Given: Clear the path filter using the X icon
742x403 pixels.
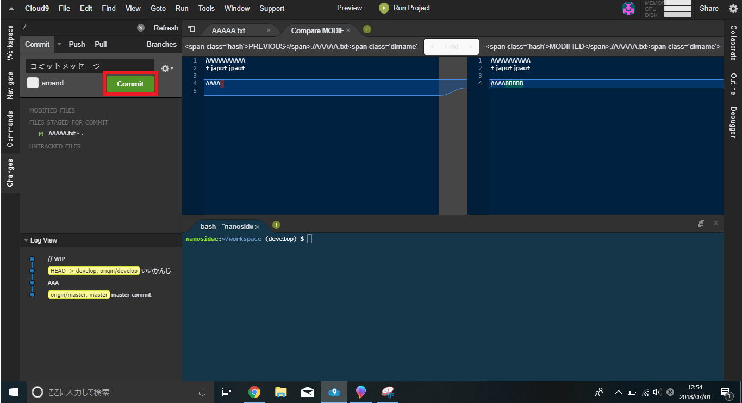Looking at the screenshot, I should pos(140,27).
